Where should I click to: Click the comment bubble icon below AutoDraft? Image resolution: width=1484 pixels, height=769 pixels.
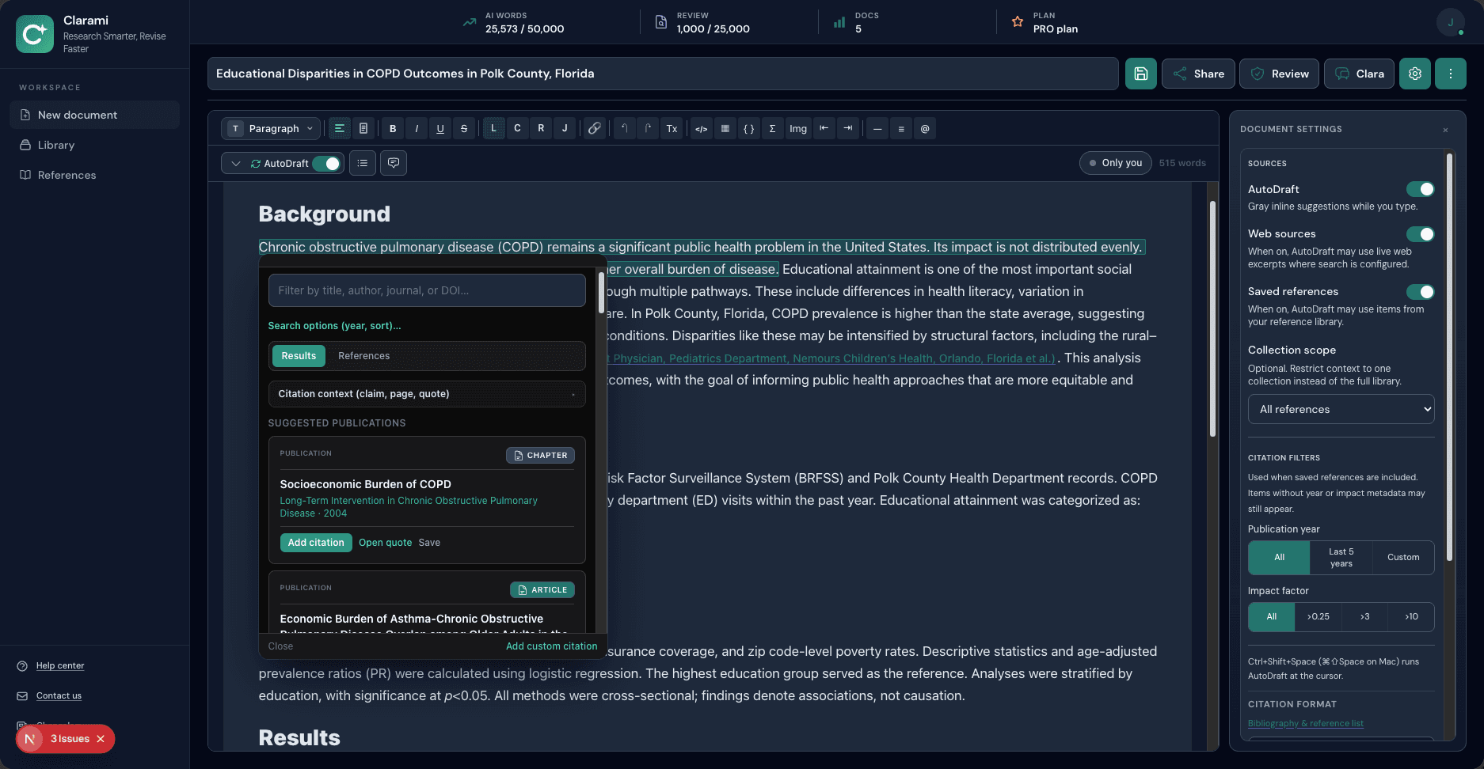click(x=394, y=163)
